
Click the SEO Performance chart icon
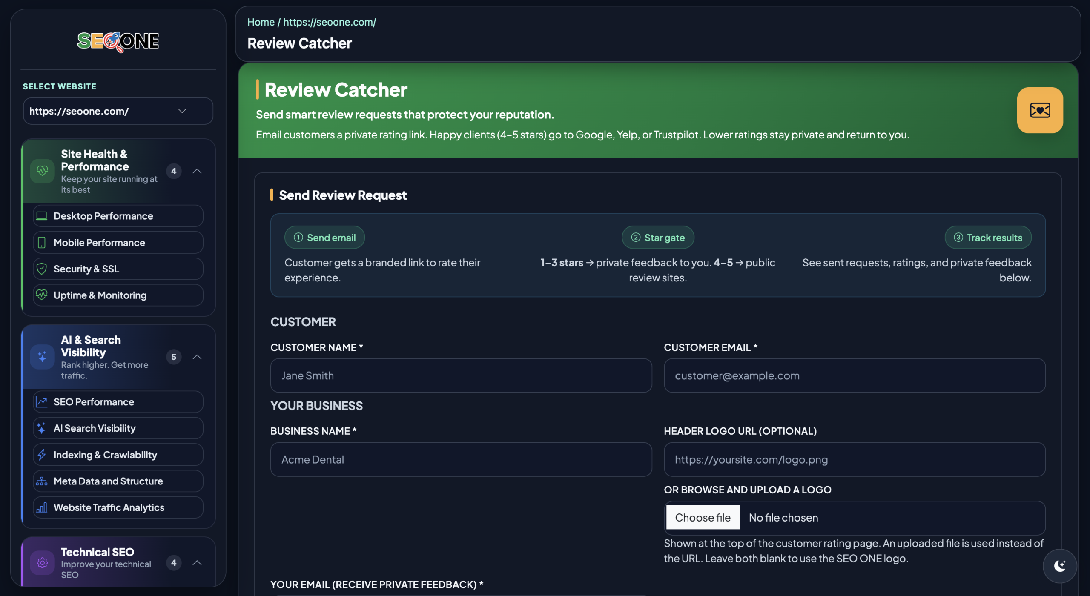42,402
